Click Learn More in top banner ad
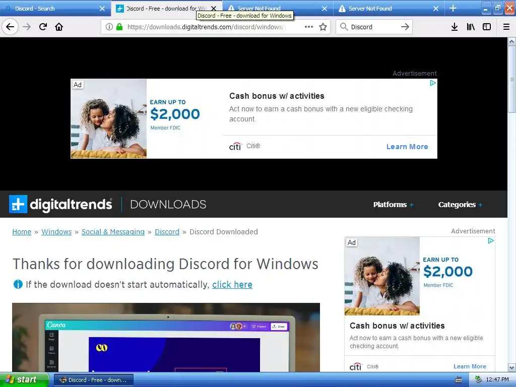 tap(407, 147)
